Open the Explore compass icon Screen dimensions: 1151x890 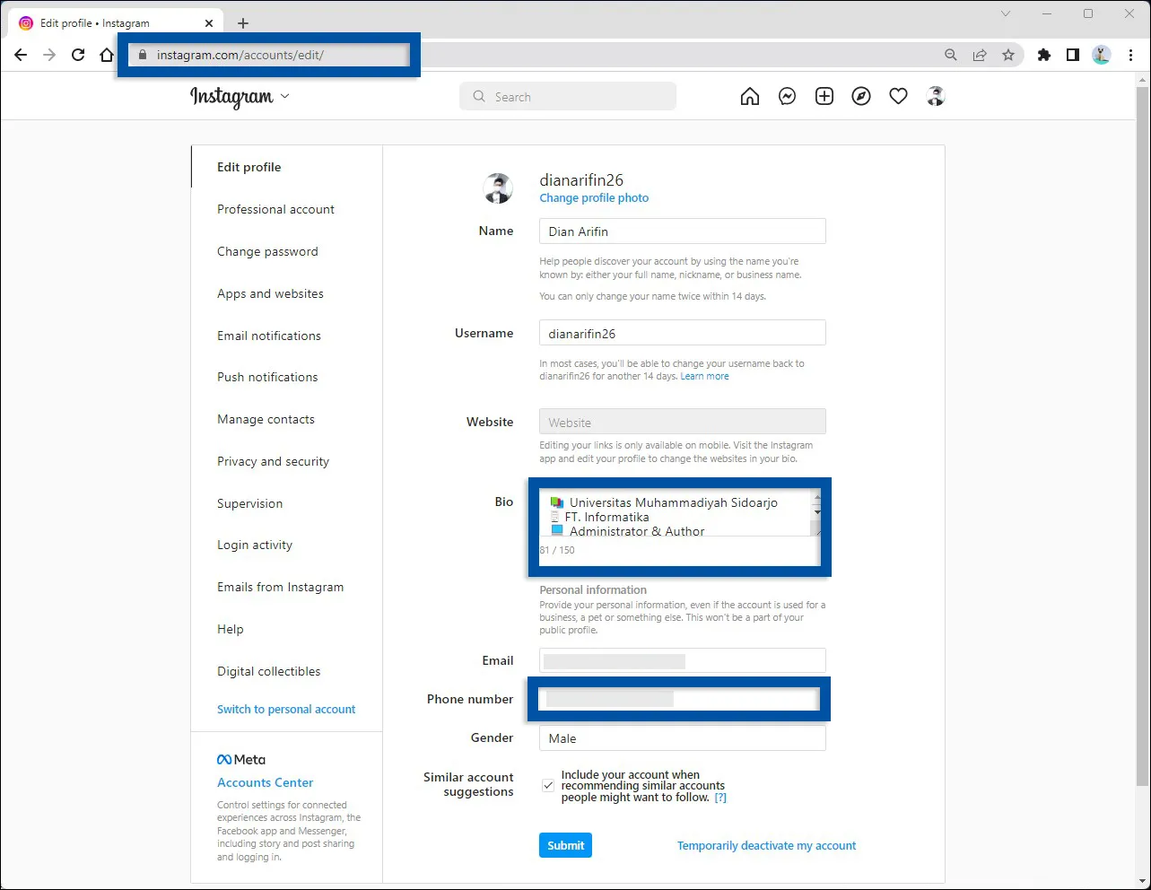pos(861,96)
